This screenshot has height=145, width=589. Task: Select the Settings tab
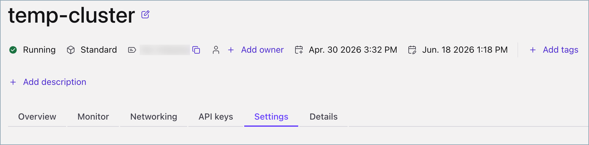271,117
